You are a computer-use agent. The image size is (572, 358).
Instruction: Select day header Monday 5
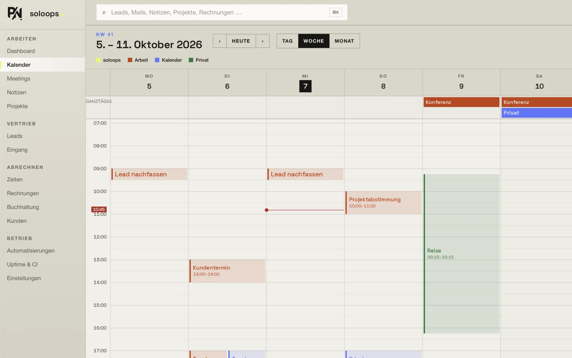click(x=149, y=83)
